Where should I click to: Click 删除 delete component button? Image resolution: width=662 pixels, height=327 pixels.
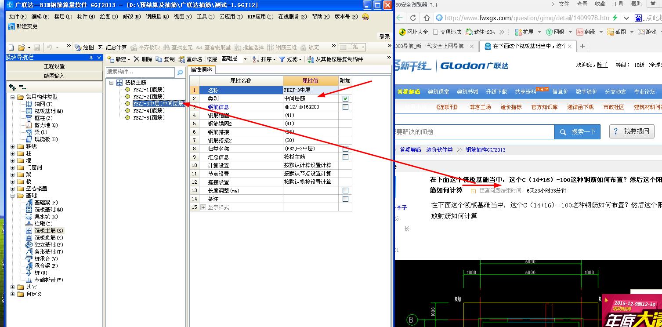click(143, 59)
